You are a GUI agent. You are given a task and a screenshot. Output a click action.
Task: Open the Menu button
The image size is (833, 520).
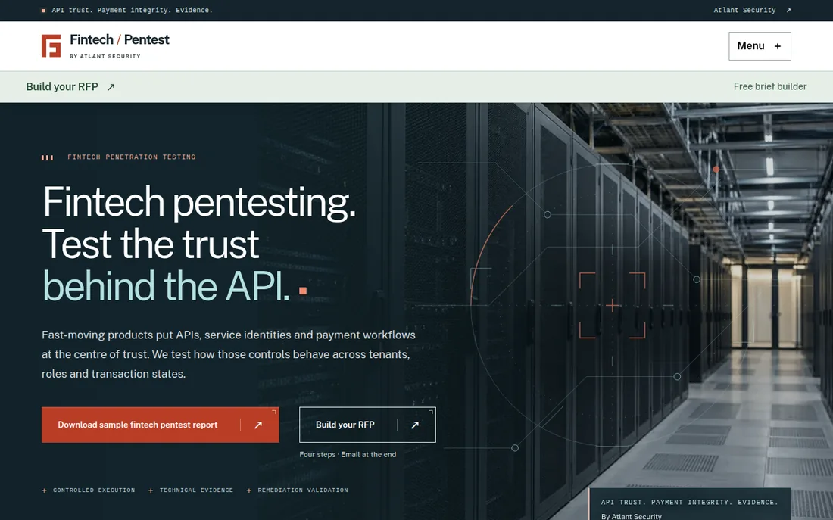(760, 46)
